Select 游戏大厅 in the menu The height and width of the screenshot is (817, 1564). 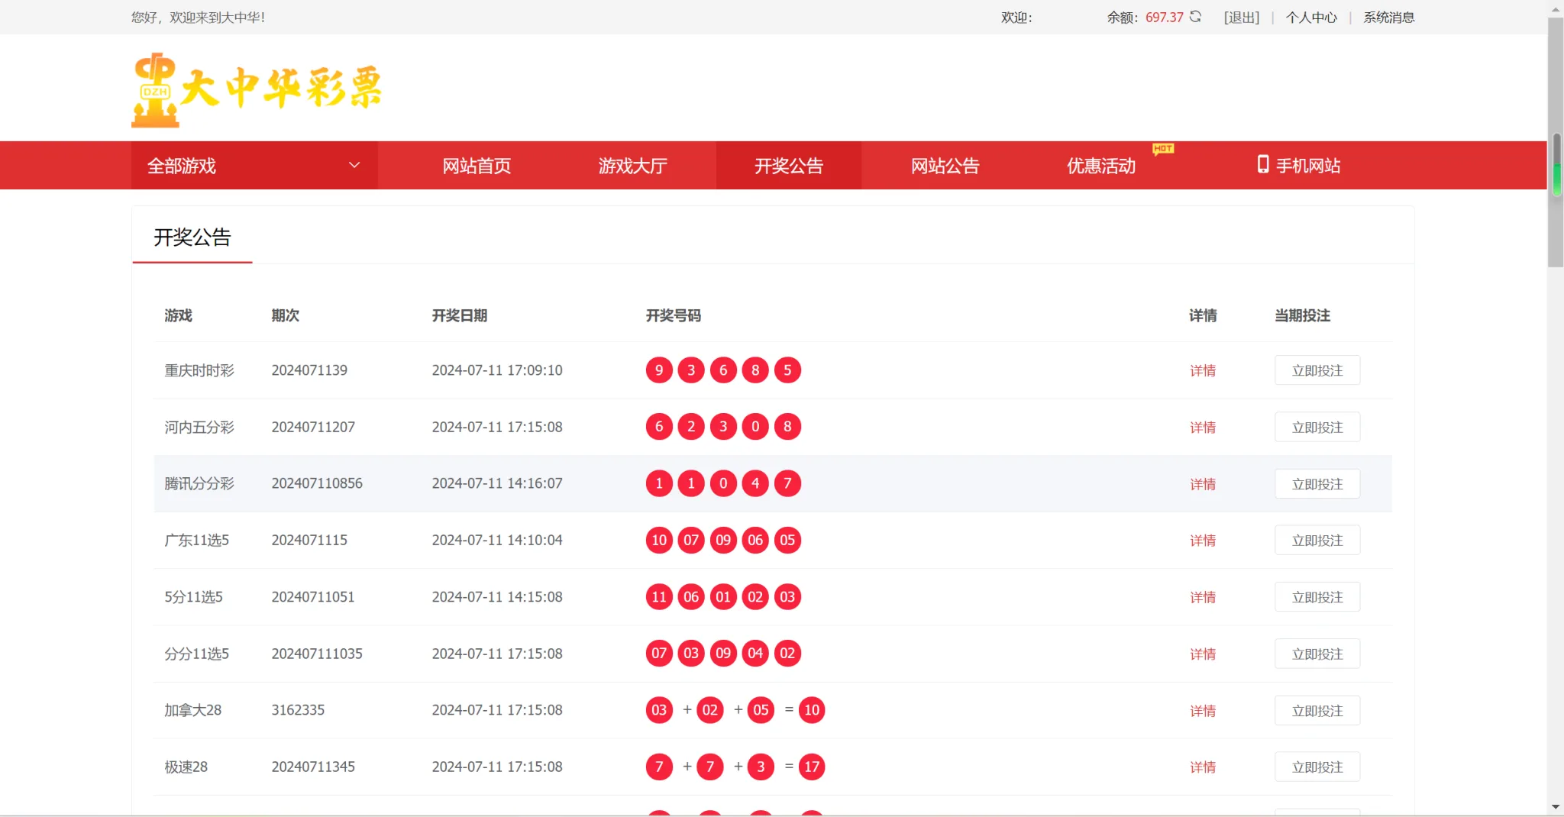tap(631, 164)
